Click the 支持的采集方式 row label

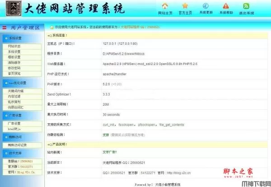point(59,125)
